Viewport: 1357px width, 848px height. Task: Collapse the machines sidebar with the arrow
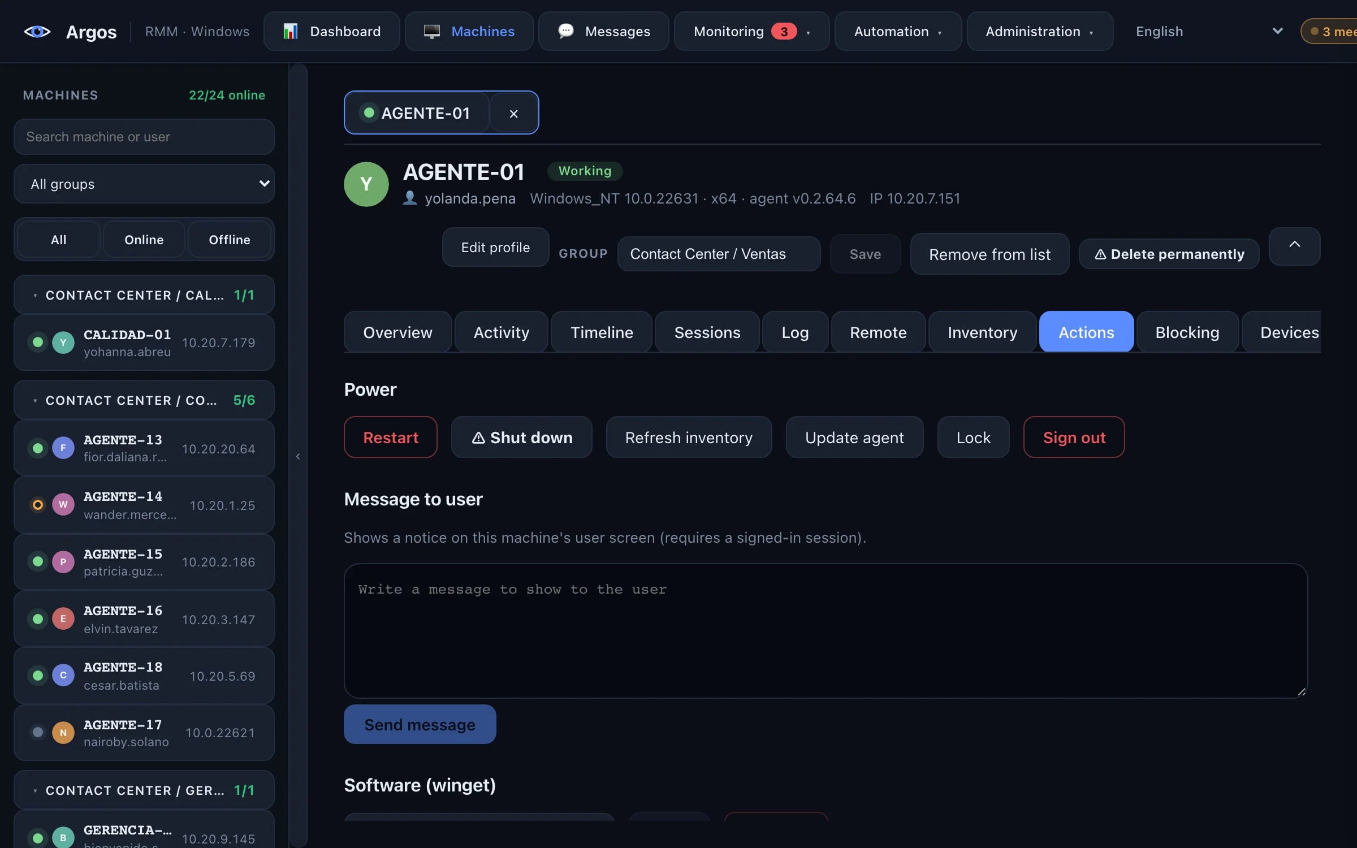(298, 456)
